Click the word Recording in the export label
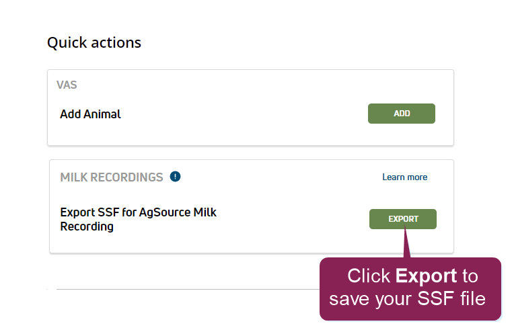Viewport: 512px width, 332px height. coord(87,226)
